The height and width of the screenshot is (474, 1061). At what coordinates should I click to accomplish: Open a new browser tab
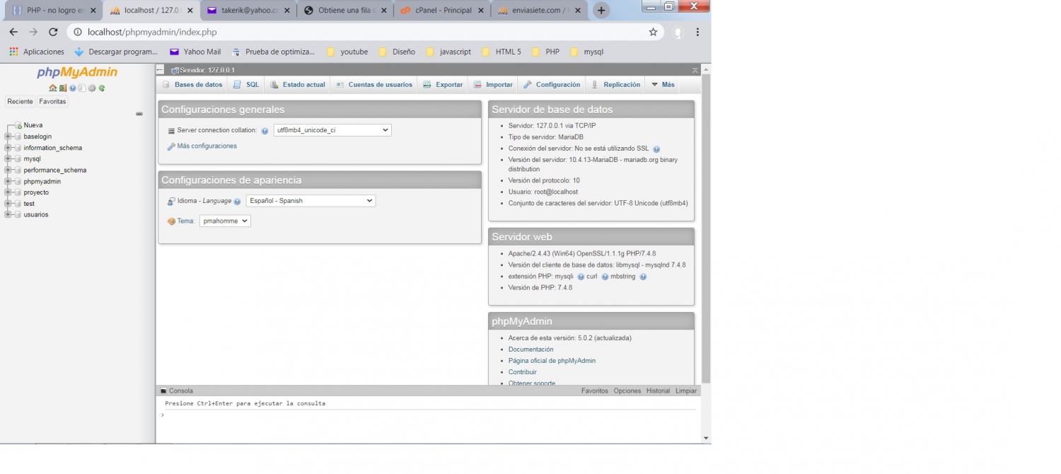[x=601, y=11]
